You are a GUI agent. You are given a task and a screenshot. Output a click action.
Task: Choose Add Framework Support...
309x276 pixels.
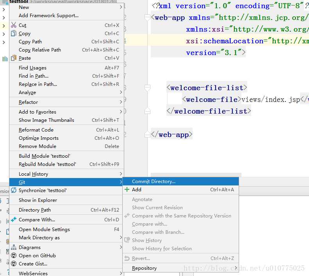coord(66,15)
